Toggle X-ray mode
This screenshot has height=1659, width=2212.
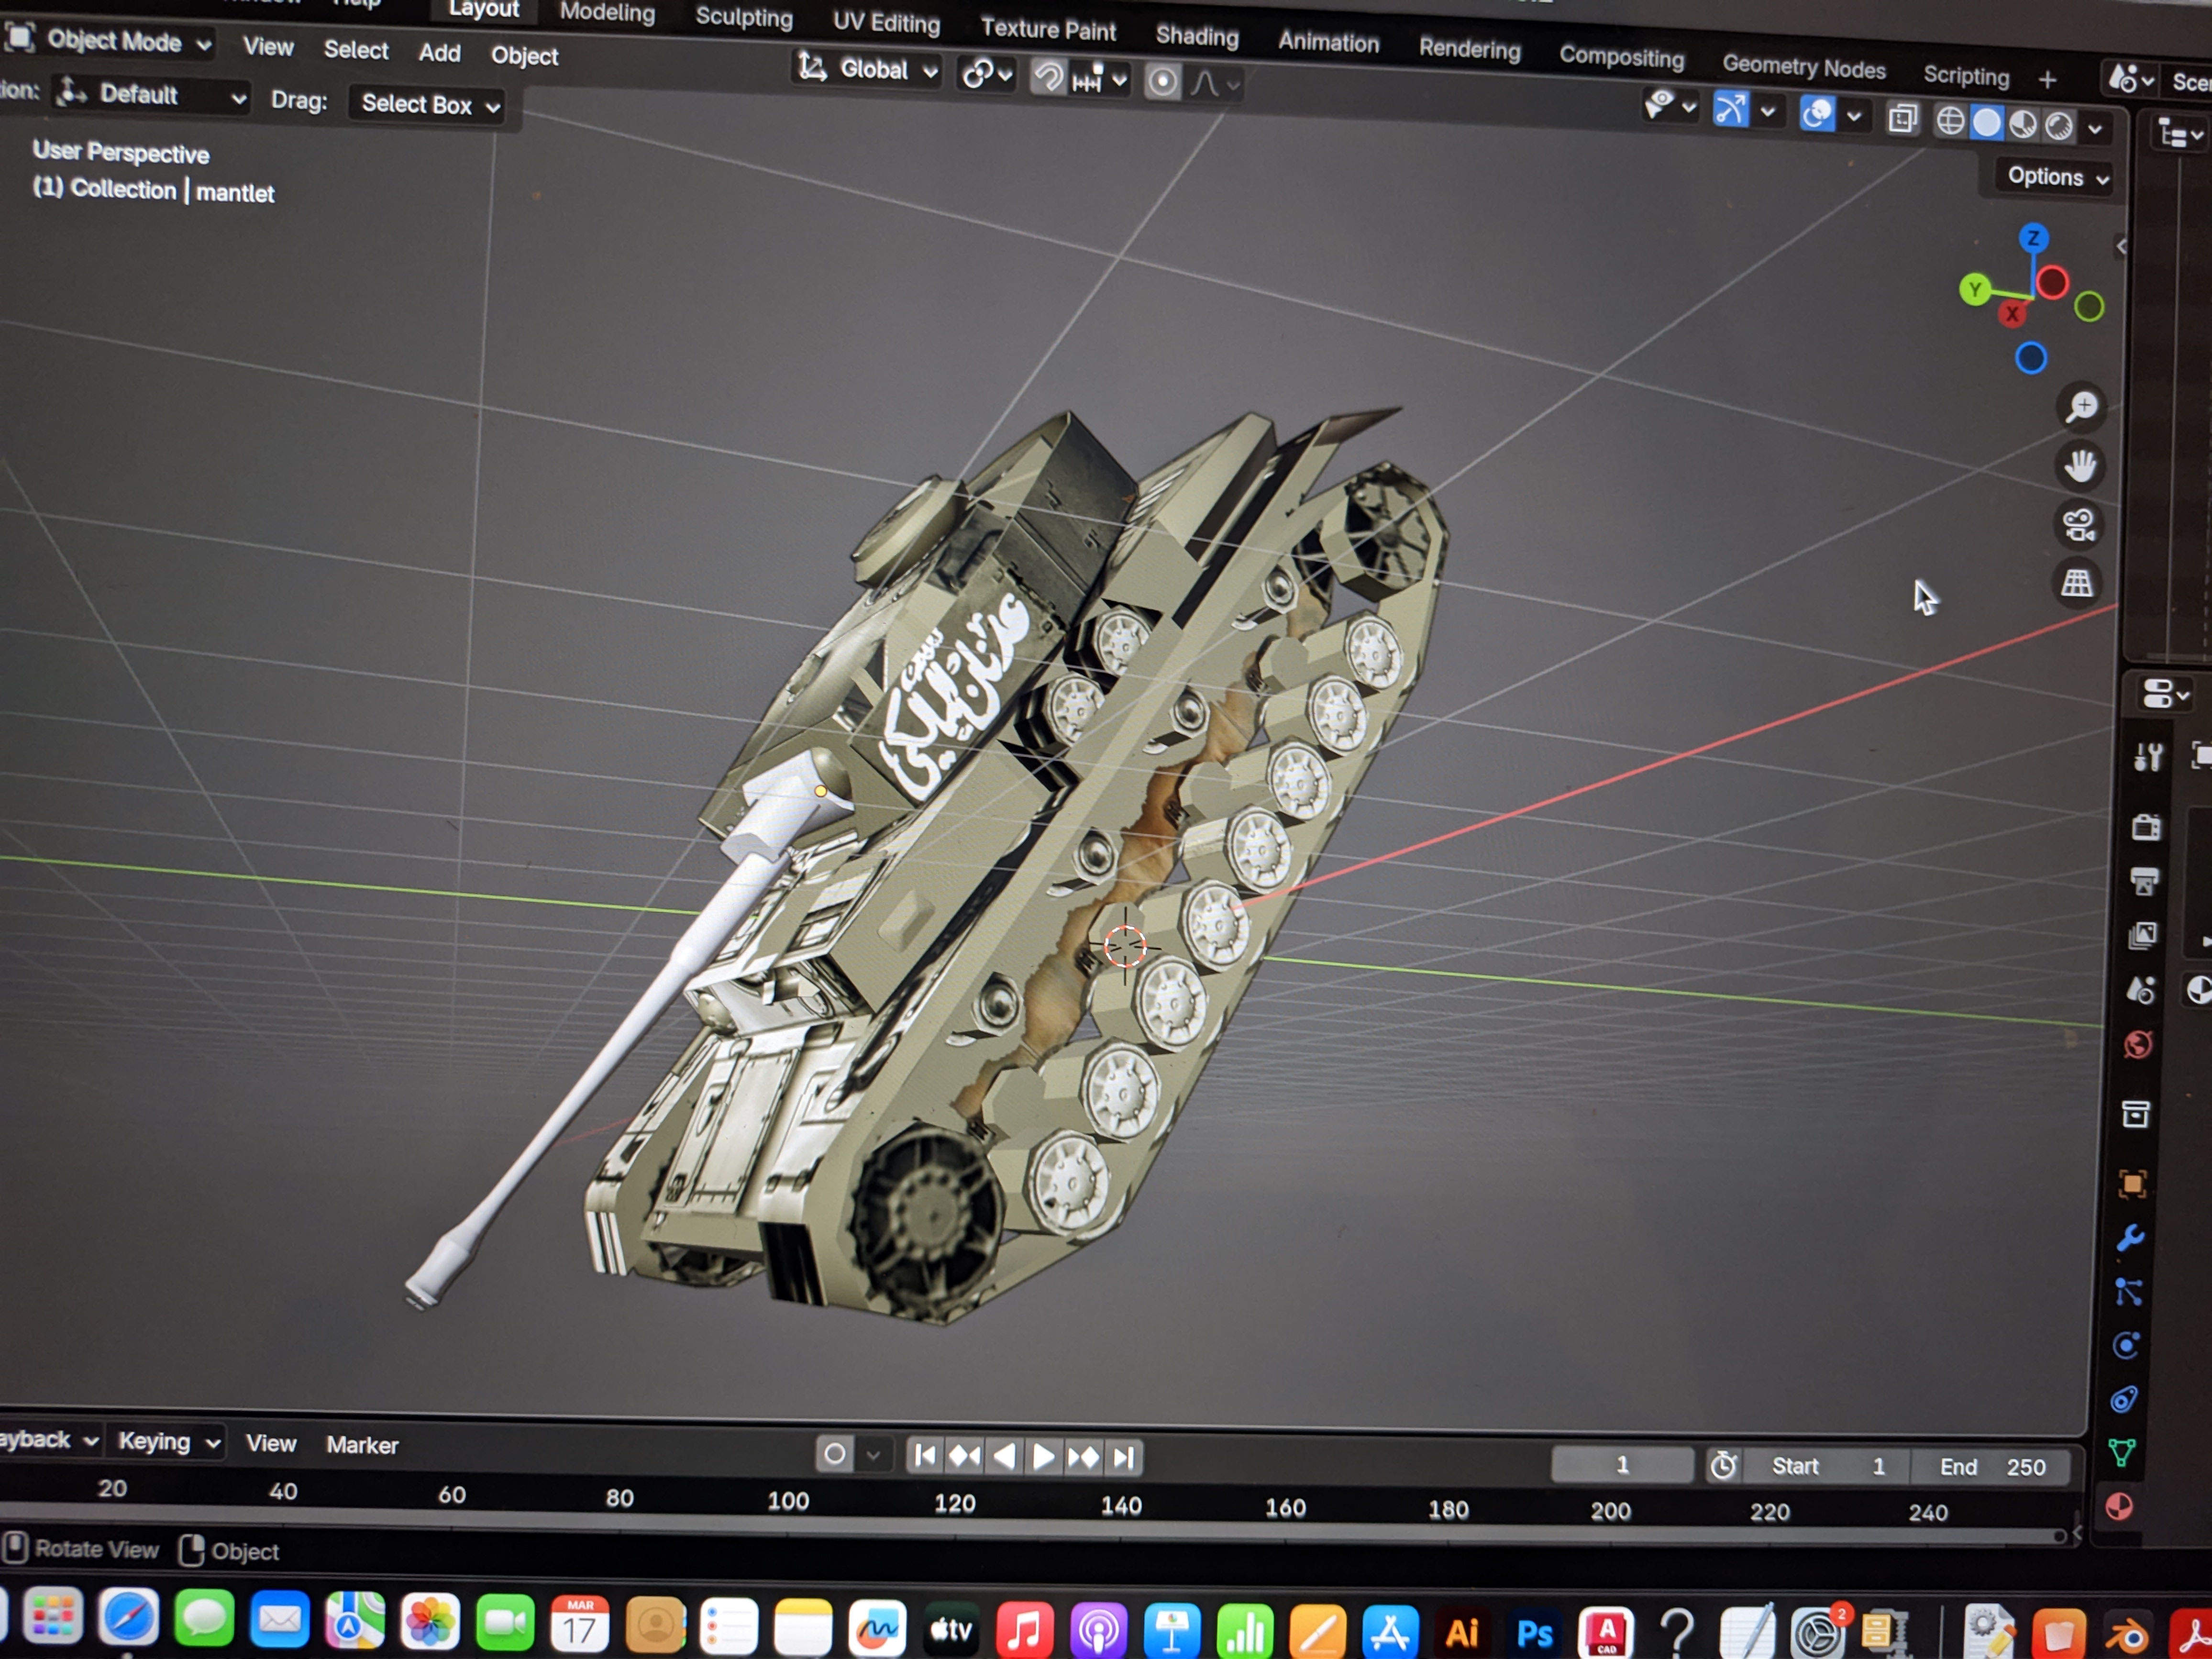pyautogui.click(x=1903, y=119)
